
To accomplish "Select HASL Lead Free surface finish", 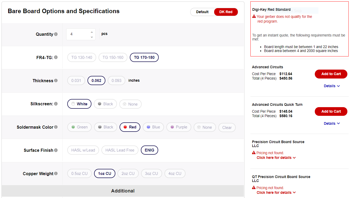I will coord(120,150).
